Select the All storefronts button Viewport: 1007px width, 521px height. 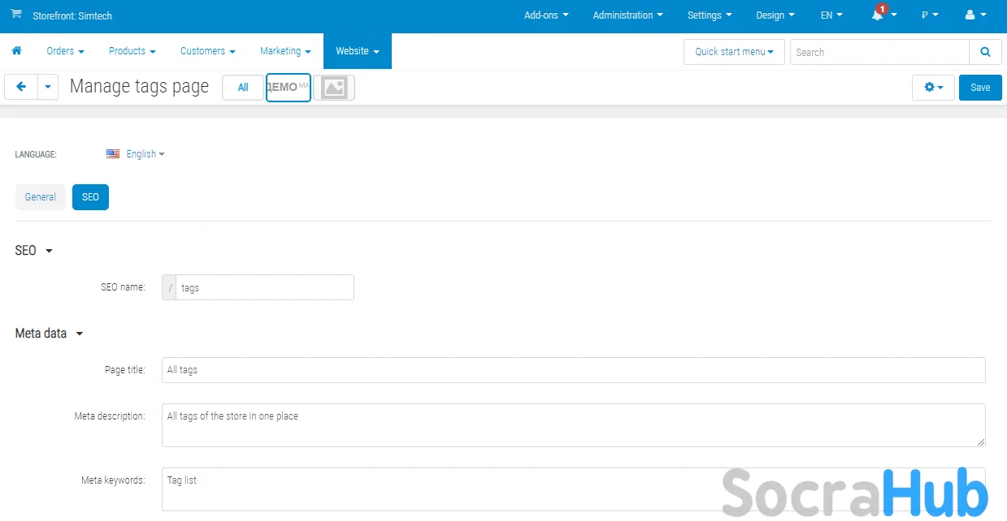pos(243,88)
